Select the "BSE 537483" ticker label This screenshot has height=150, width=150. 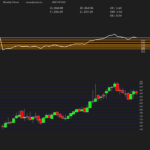point(59,2)
